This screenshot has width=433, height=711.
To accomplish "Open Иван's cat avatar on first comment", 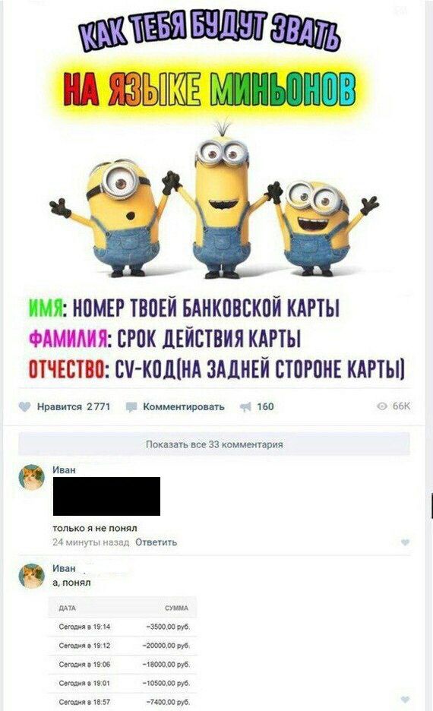I will pyautogui.click(x=32, y=478).
